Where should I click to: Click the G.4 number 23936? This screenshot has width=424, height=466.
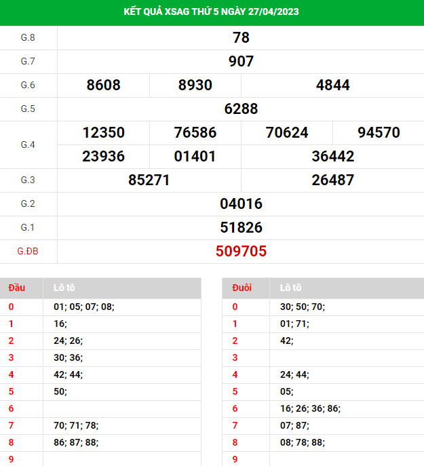click(x=104, y=156)
